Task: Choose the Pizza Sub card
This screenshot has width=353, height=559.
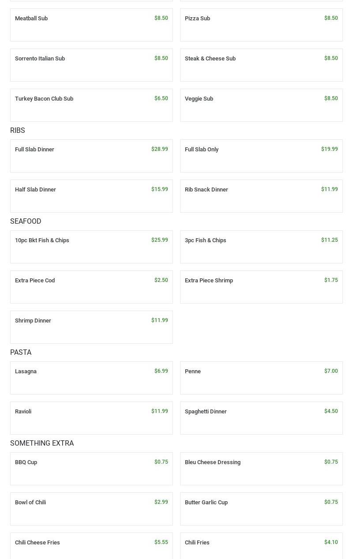Action: pyautogui.click(x=261, y=25)
